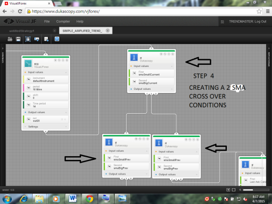Switch to the untitledStrategy1 tab
This screenshot has height=204, width=272.
(22, 31)
